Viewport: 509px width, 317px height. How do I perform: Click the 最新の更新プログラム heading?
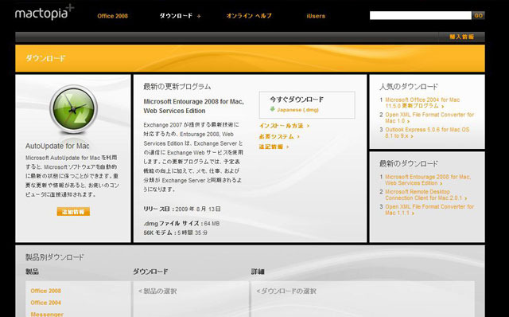(x=177, y=87)
